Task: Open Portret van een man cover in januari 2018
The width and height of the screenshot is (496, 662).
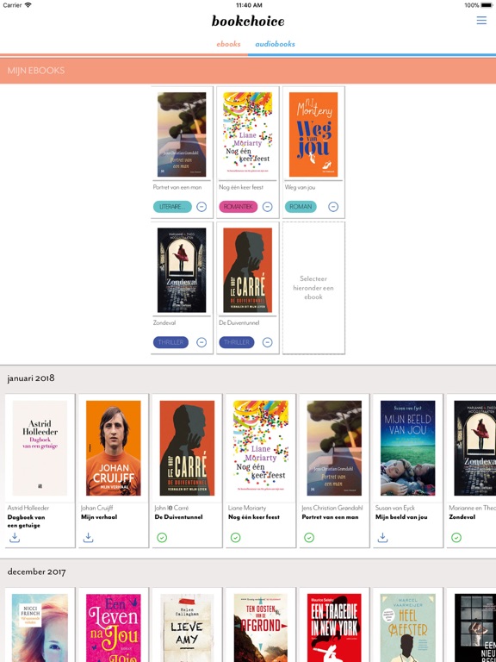Action: [334, 448]
